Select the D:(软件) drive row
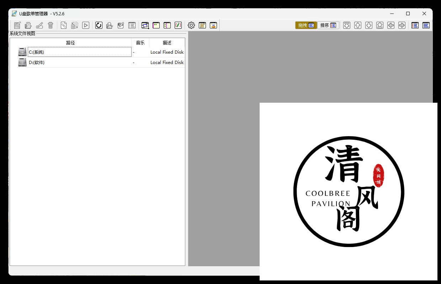Viewport: 441px width, 284px height. click(97, 62)
